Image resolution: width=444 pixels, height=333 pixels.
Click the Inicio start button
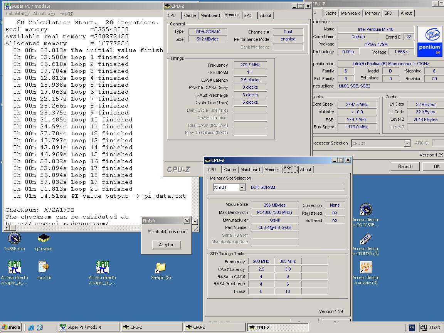[12, 327]
